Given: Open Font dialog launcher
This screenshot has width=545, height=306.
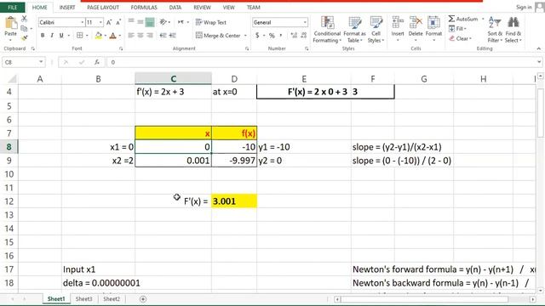Looking at the screenshot, I should coord(121,49).
